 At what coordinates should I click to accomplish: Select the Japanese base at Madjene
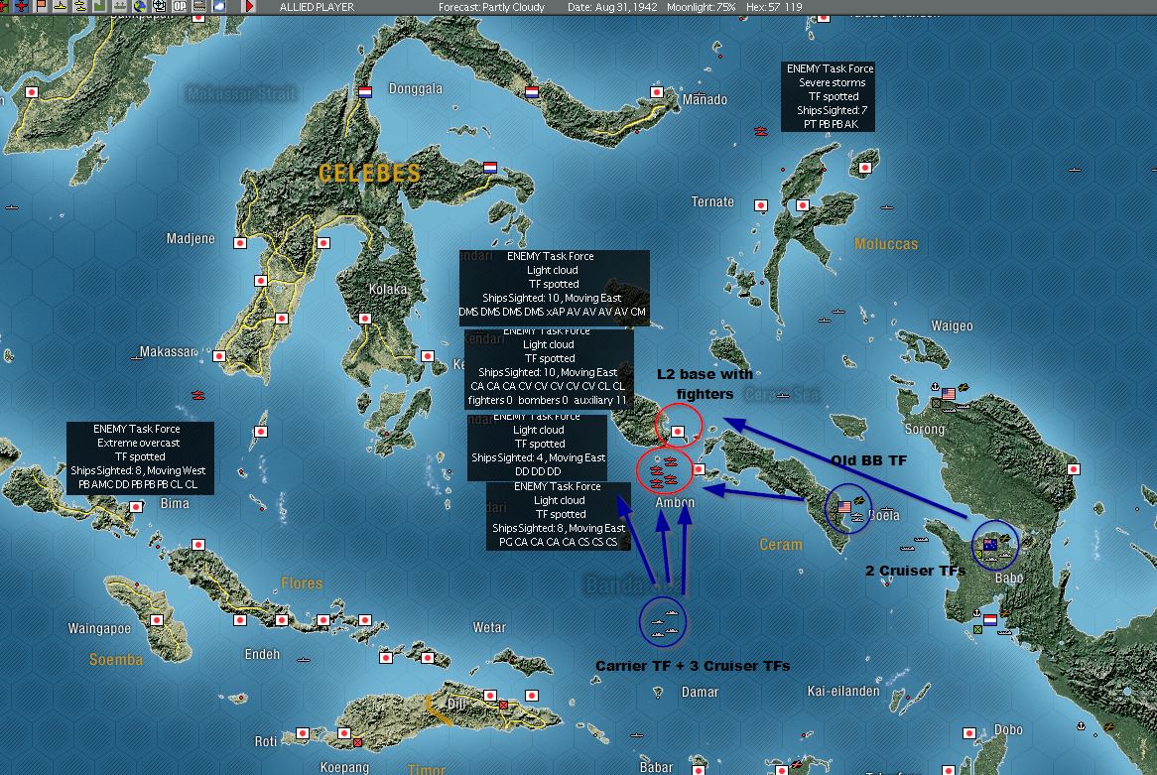coord(240,243)
